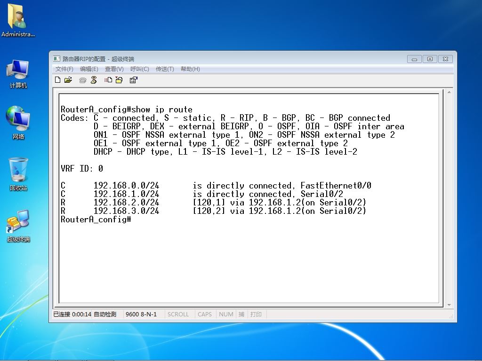Viewport: 482px width, 361px height.
Task: Open the 传送(T) menu
Action: 165,69
